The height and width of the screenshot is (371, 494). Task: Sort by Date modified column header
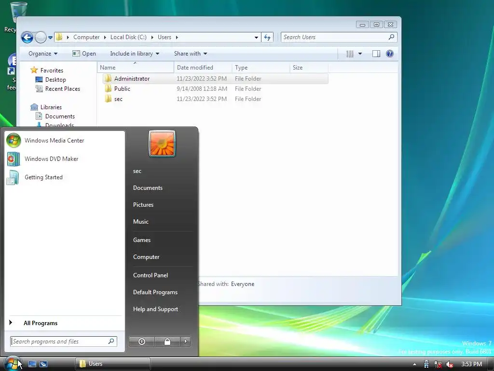203,68
